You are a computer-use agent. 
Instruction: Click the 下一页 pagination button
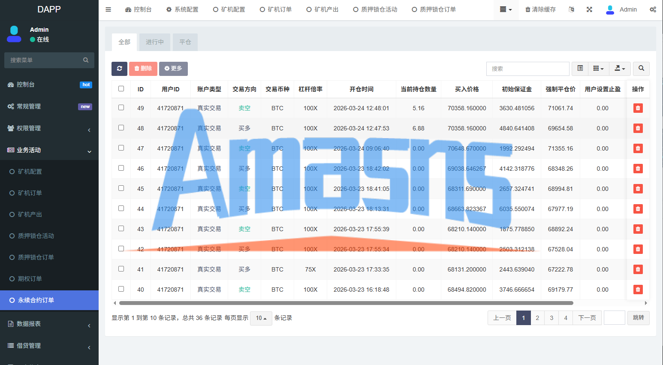click(587, 318)
